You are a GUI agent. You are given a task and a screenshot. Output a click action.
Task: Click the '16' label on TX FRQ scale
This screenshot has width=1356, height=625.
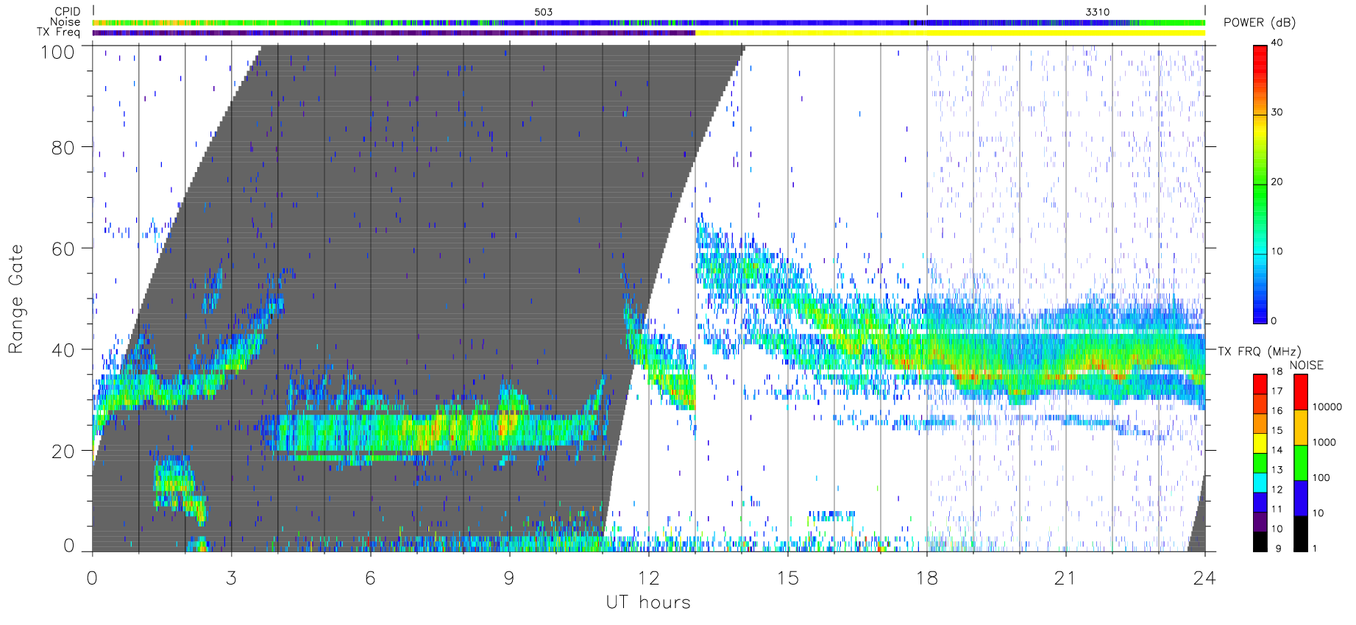(1277, 411)
